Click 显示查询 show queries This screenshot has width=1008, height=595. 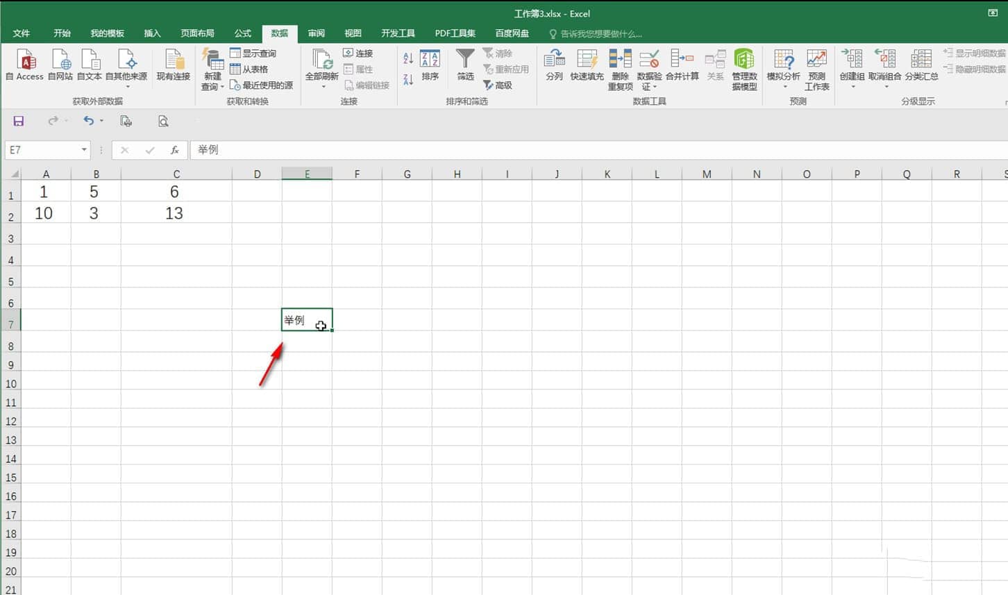pos(253,53)
